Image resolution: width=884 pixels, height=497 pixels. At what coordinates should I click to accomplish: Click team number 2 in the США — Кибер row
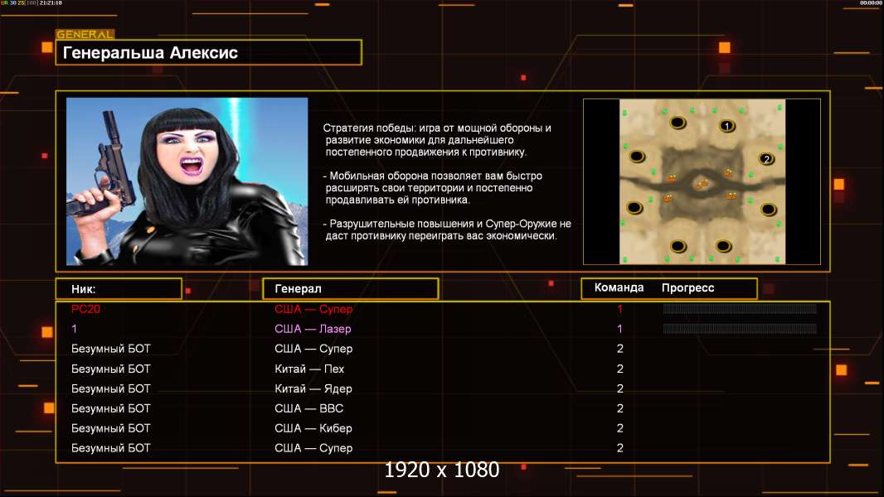tap(619, 428)
